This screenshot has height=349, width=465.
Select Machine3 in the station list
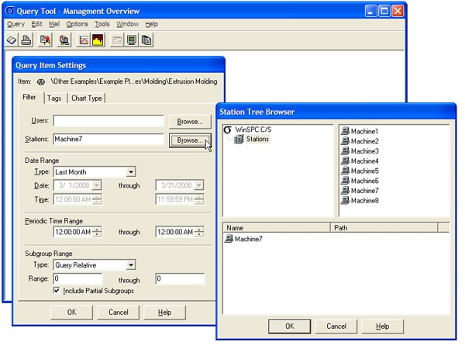(x=363, y=151)
